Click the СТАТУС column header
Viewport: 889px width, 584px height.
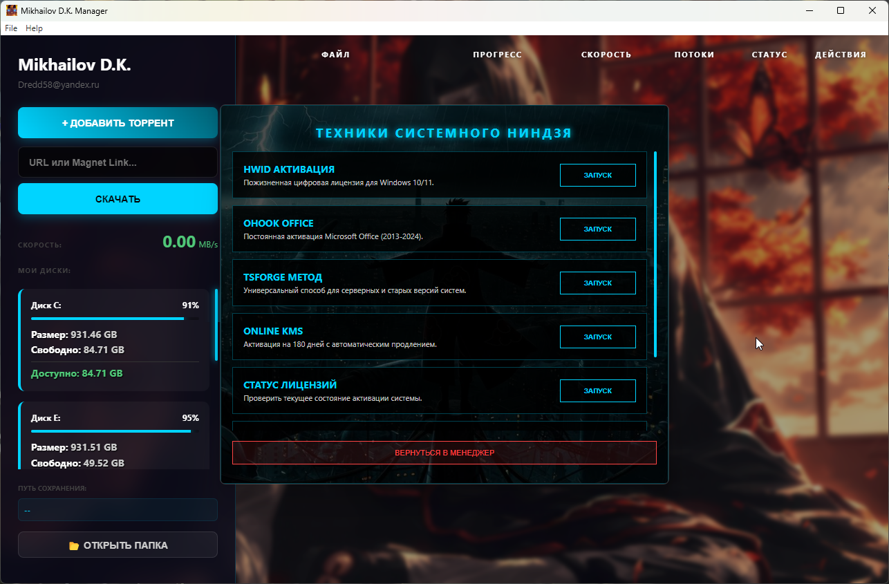click(770, 55)
